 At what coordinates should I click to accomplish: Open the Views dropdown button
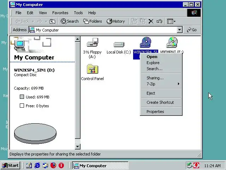[171, 21]
